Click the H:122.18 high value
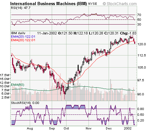147x132 pixels. (81, 33)
